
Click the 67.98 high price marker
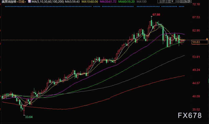tap(156, 15)
